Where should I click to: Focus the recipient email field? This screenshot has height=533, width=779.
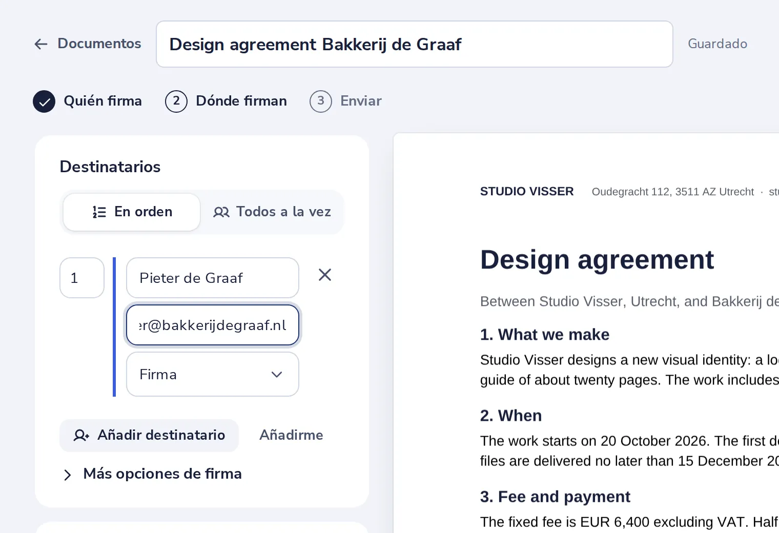213,325
